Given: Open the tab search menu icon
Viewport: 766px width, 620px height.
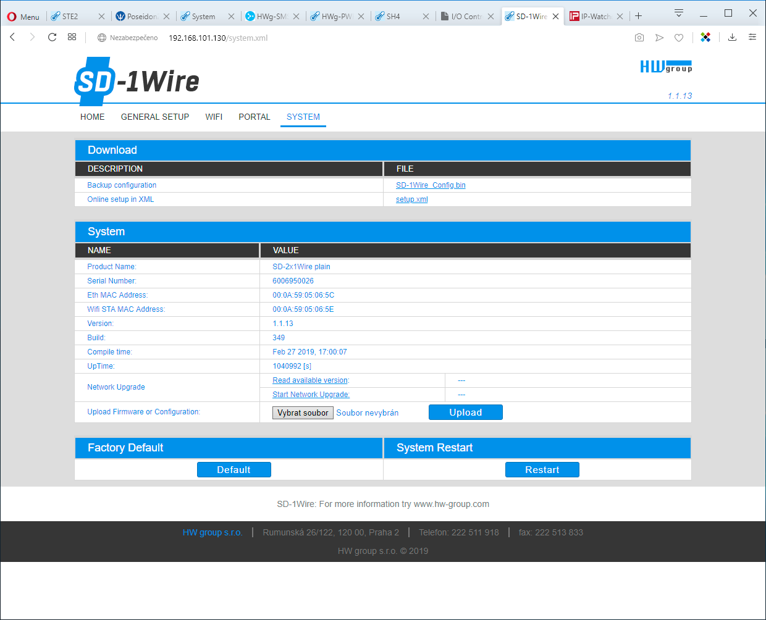Looking at the screenshot, I should pyautogui.click(x=678, y=14).
